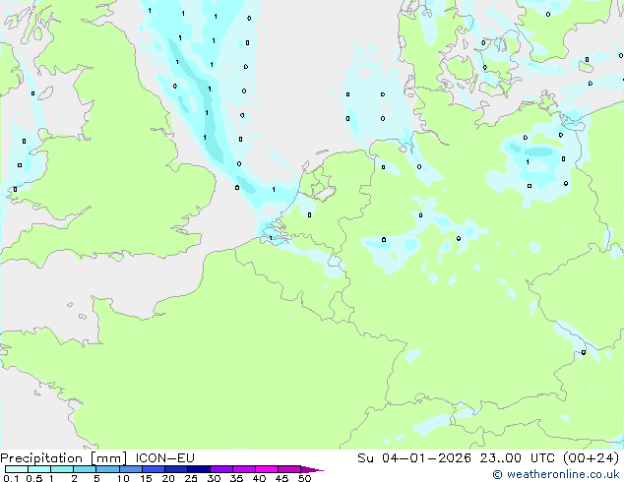
Task: Select the 45–50 mm legend swatch
Action: tap(289, 469)
